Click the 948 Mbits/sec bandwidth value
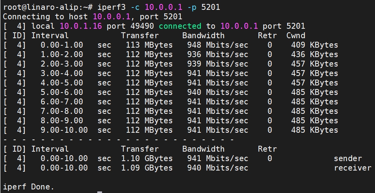This screenshot has width=375, height=193. tap(217, 45)
